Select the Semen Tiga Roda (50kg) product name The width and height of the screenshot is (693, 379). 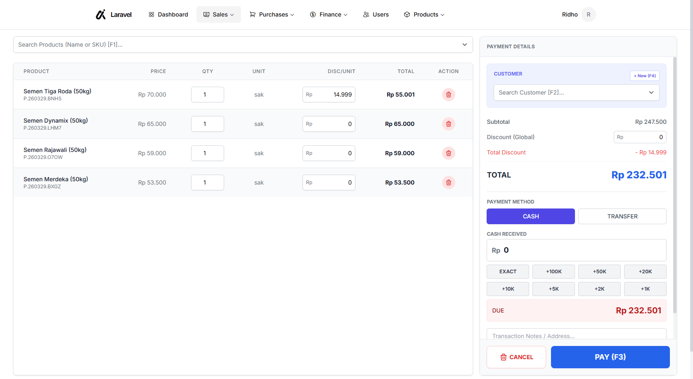pos(57,91)
